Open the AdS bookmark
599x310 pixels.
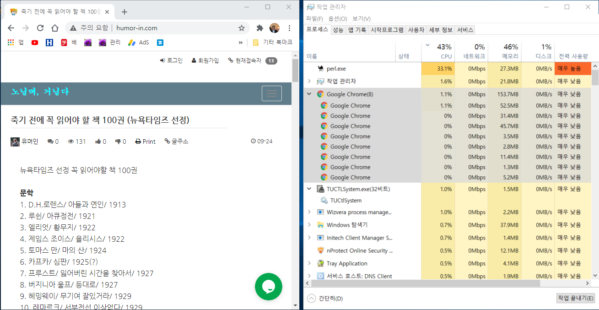click(x=138, y=42)
